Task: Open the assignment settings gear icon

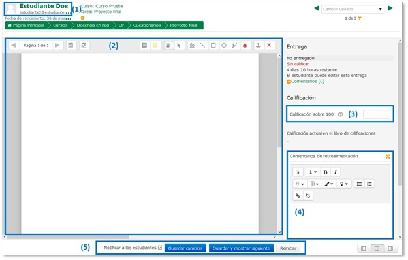Action: [82, 18]
